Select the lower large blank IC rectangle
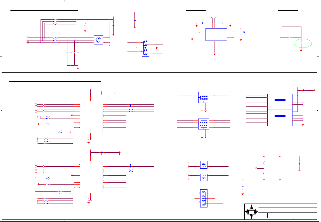Image resolution: width=321 pixels, height=222 pixels. [91, 177]
